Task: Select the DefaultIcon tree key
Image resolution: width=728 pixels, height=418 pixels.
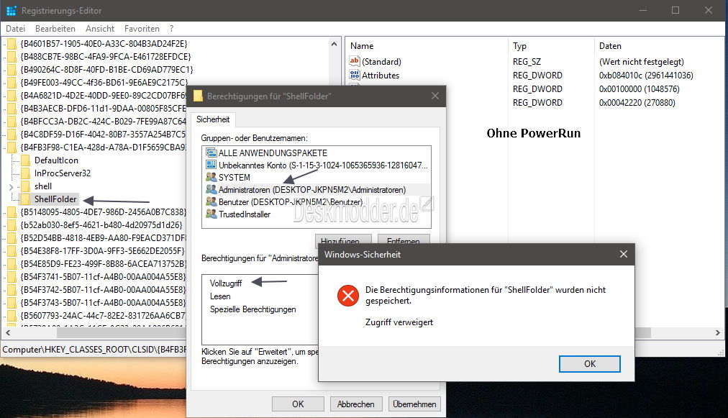Action: point(56,160)
